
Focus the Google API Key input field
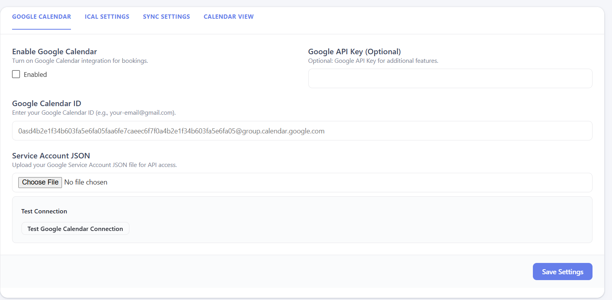click(x=450, y=78)
